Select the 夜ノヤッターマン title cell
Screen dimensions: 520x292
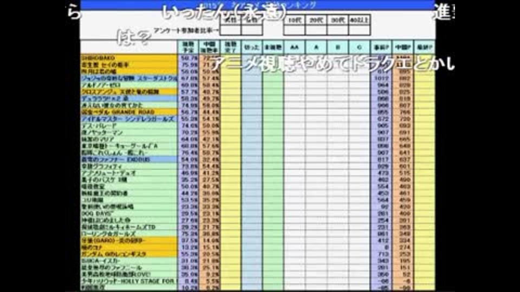coord(129,132)
